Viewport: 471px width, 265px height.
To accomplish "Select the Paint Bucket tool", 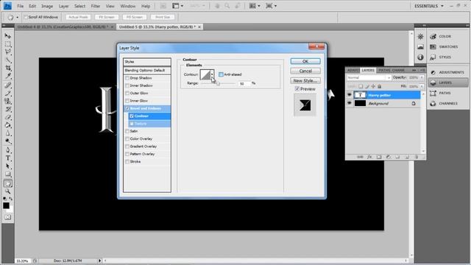I will click(x=8, y=125).
